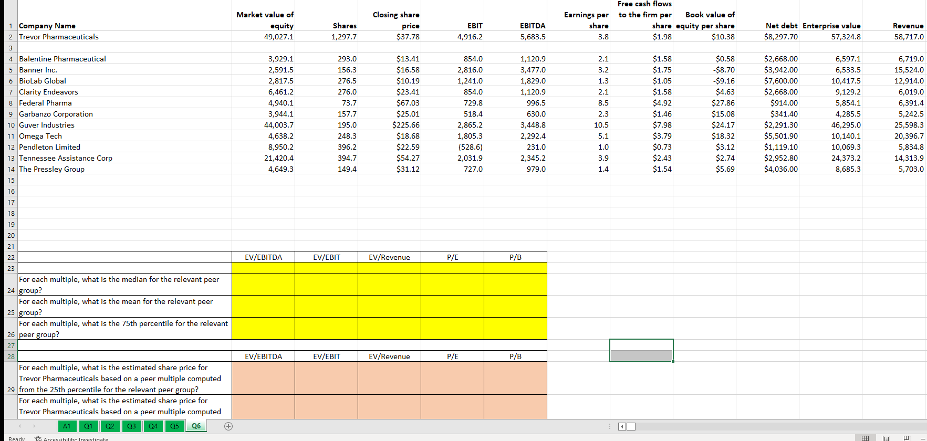Click the yellow P/B 75th percentile cell
This screenshot has height=441, width=927.
[x=516, y=329]
